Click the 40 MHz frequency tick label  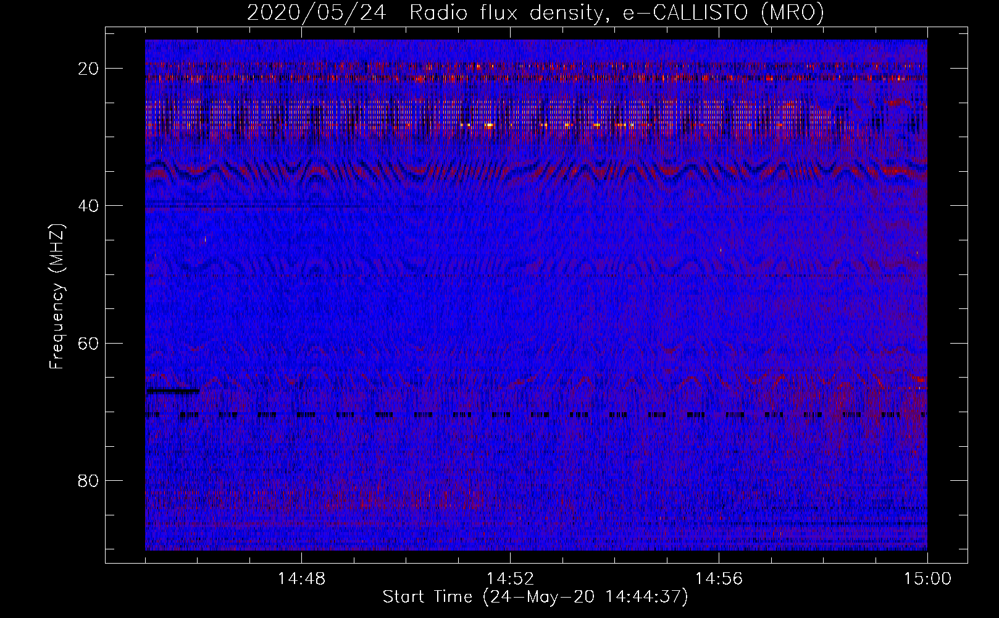tap(89, 206)
